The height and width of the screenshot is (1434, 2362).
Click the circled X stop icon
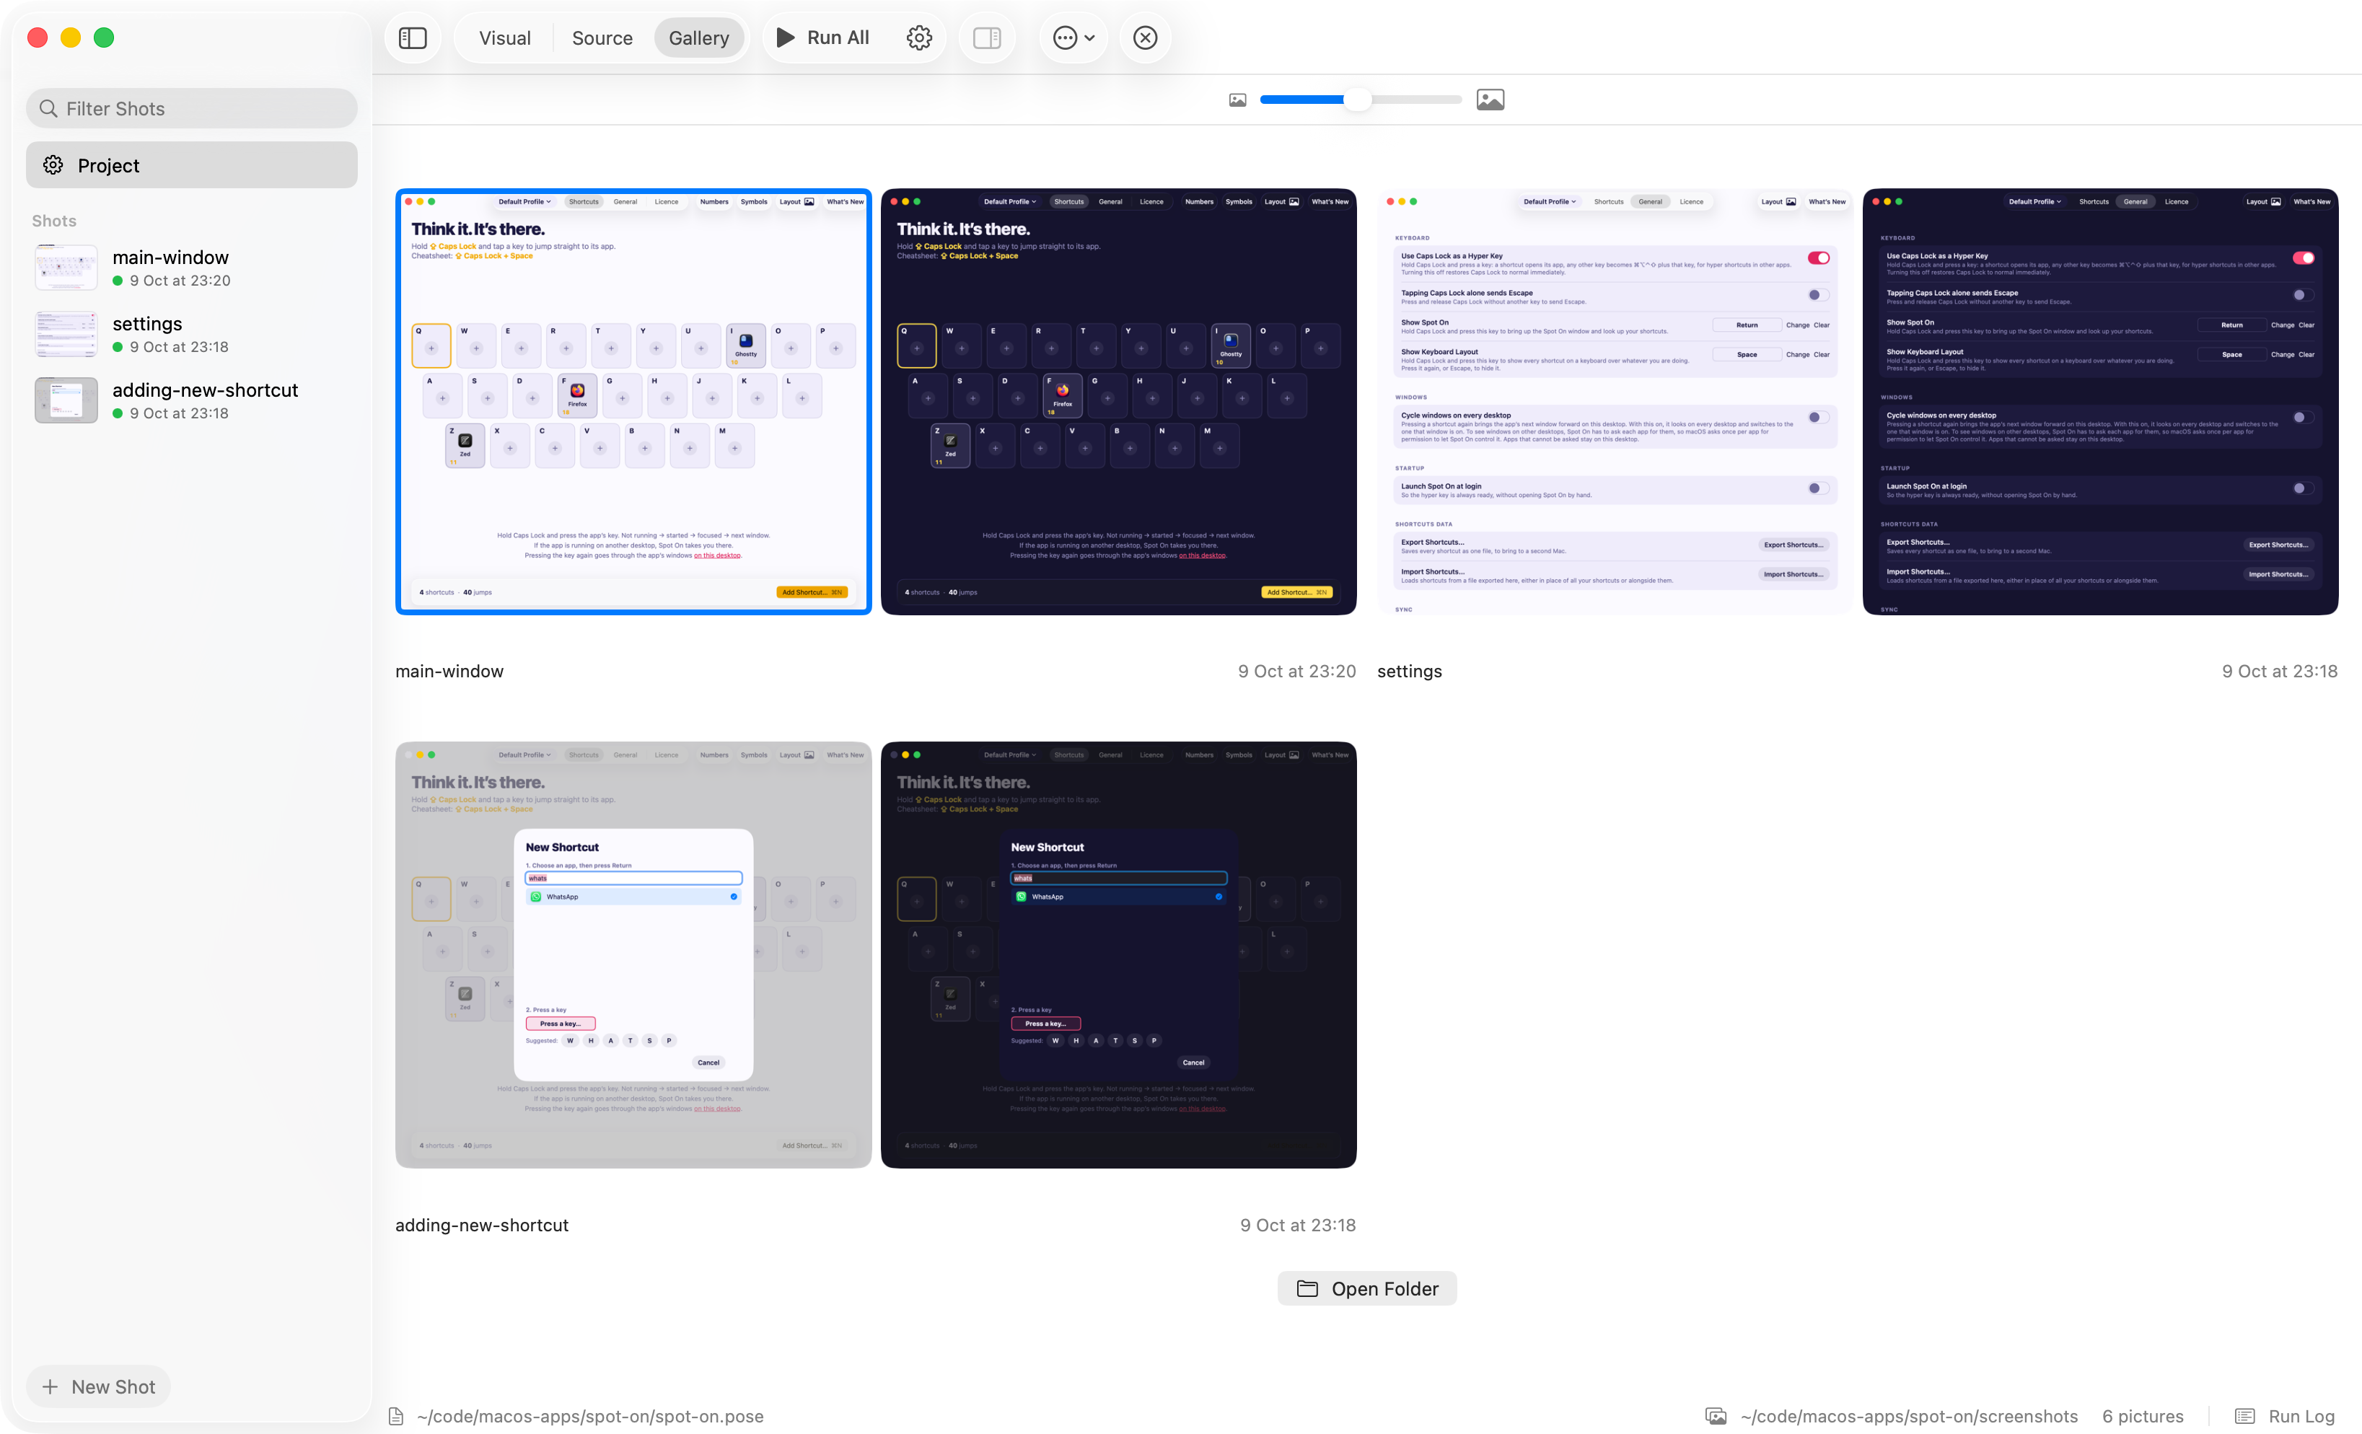pos(1145,38)
